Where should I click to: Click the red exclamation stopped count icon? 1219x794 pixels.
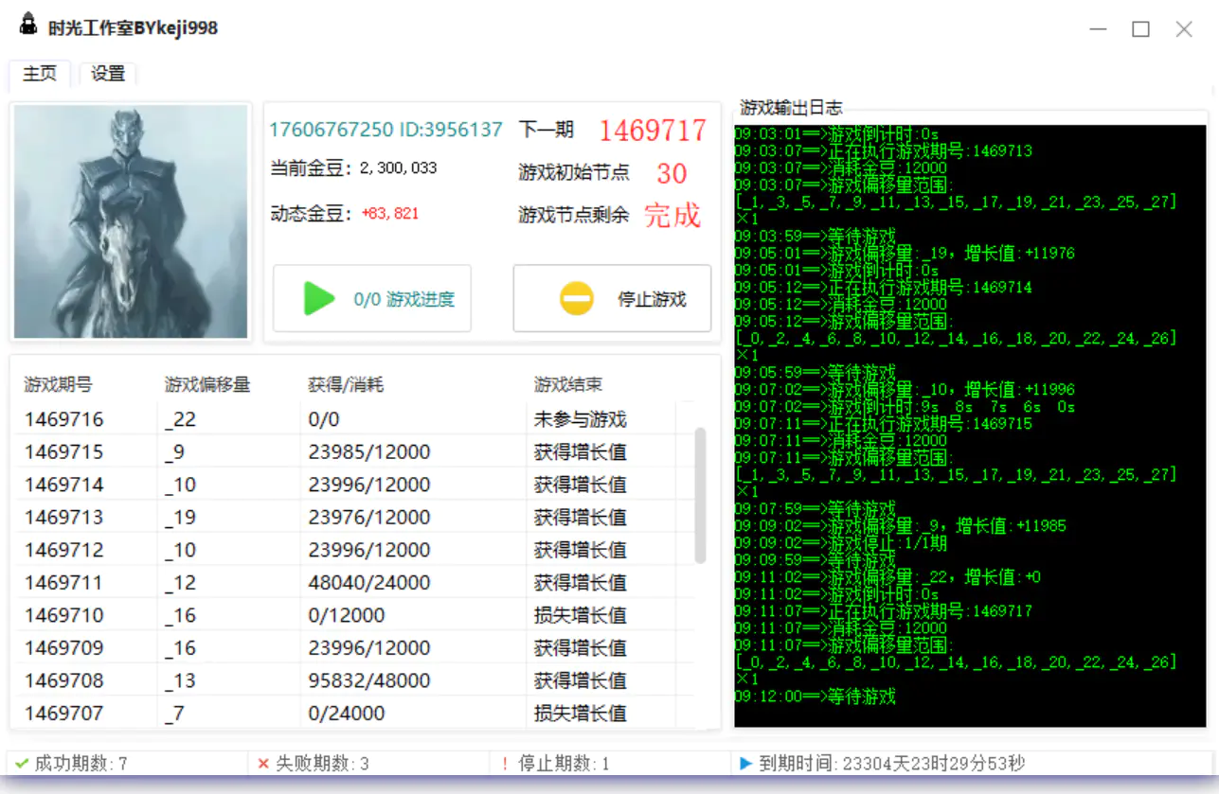[x=505, y=763]
